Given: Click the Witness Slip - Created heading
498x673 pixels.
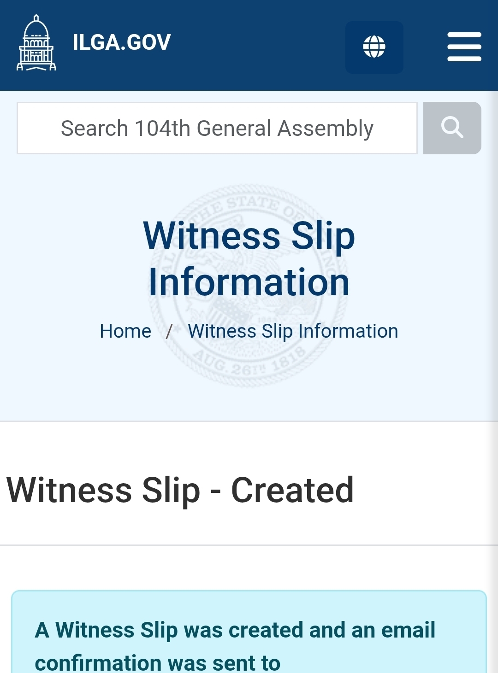Looking at the screenshot, I should tap(180, 490).
